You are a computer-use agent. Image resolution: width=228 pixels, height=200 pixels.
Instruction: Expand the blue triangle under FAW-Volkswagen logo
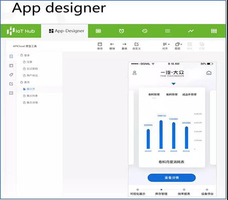coord(174,84)
